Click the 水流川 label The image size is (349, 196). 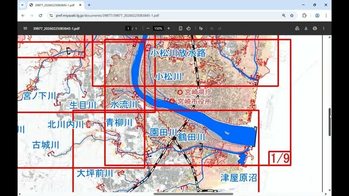click(124, 104)
